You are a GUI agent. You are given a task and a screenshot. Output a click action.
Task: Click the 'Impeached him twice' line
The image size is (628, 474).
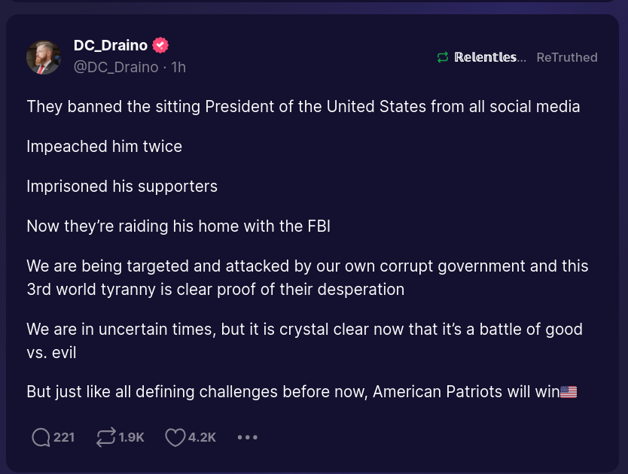click(x=104, y=146)
